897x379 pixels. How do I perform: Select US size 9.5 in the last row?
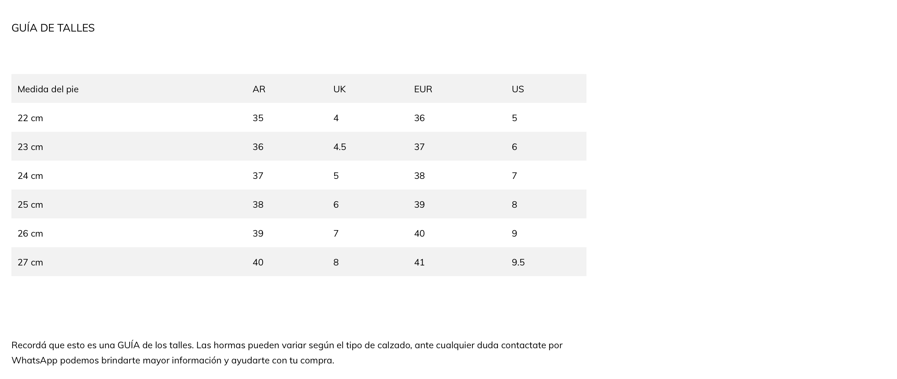coord(518,262)
